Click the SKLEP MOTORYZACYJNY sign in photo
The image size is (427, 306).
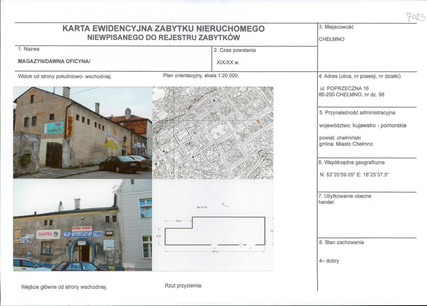tap(83, 234)
